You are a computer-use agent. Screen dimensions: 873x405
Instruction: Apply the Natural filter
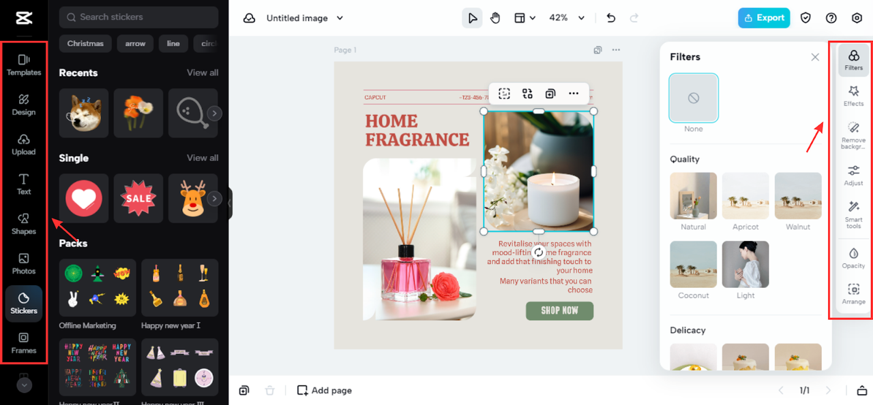[693, 195]
